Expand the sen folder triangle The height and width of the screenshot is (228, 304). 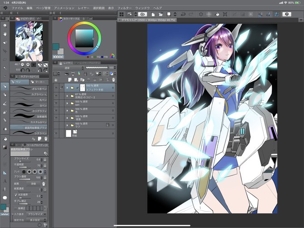(67, 103)
